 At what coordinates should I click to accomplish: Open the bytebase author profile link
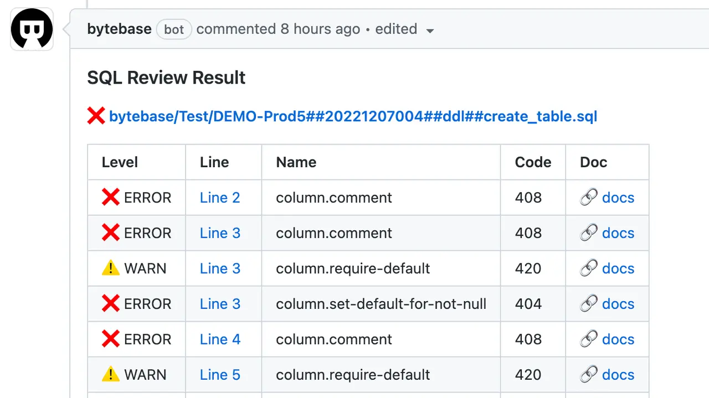pyautogui.click(x=119, y=29)
